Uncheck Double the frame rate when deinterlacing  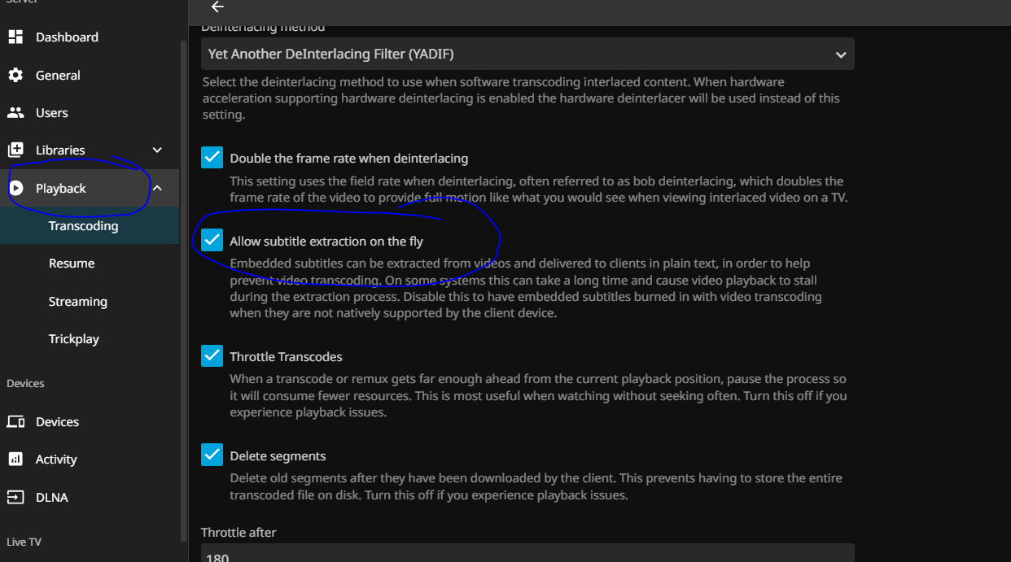[x=212, y=158]
